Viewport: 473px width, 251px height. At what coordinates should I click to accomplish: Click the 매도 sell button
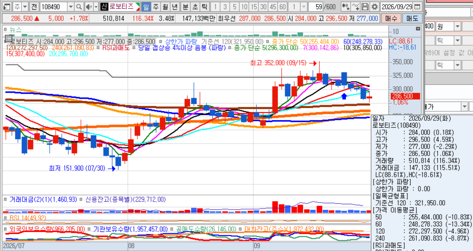tap(412, 18)
